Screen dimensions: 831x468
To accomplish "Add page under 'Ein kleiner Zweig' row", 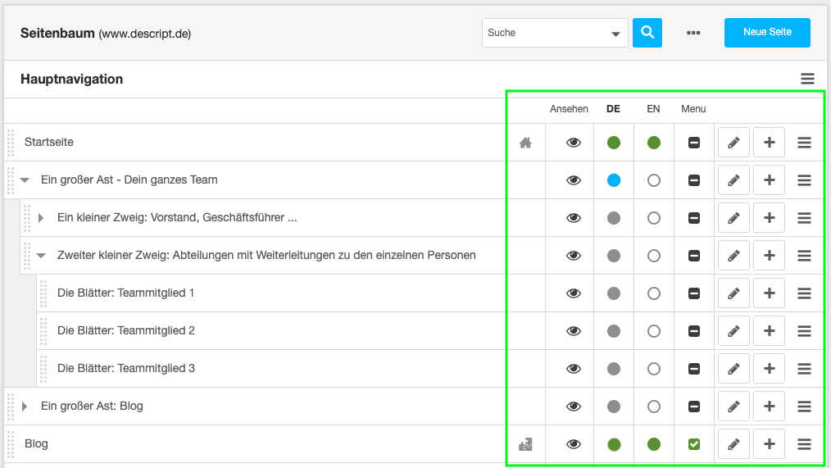I will point(769,218).
